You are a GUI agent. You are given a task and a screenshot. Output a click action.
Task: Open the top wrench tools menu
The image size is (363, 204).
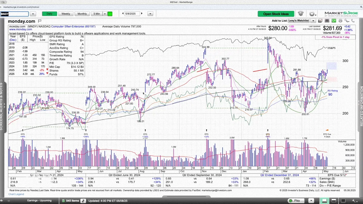pyautogui.click(x=346, y=21)
